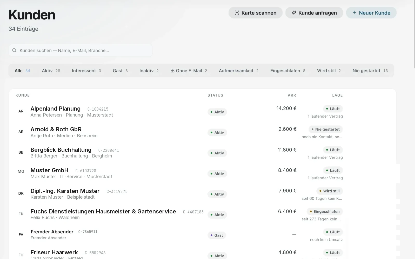
Task: Click the customer number C-2208641
Action: tap(109, 150)
